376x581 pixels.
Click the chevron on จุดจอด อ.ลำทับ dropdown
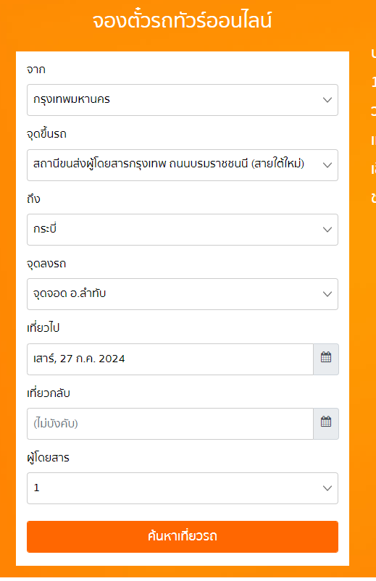pos(327,294)
